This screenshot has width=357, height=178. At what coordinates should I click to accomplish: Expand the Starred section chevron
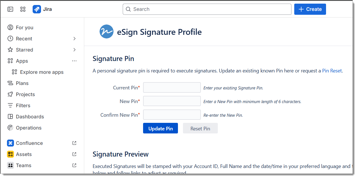click(x=74, y=50)
